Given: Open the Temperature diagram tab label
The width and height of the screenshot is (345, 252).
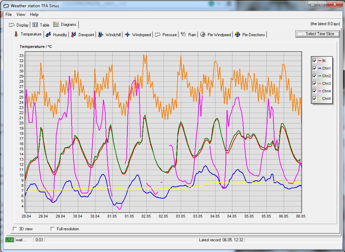Looking at the screenshot, I should pyautogui.click(x=31, y=34).
